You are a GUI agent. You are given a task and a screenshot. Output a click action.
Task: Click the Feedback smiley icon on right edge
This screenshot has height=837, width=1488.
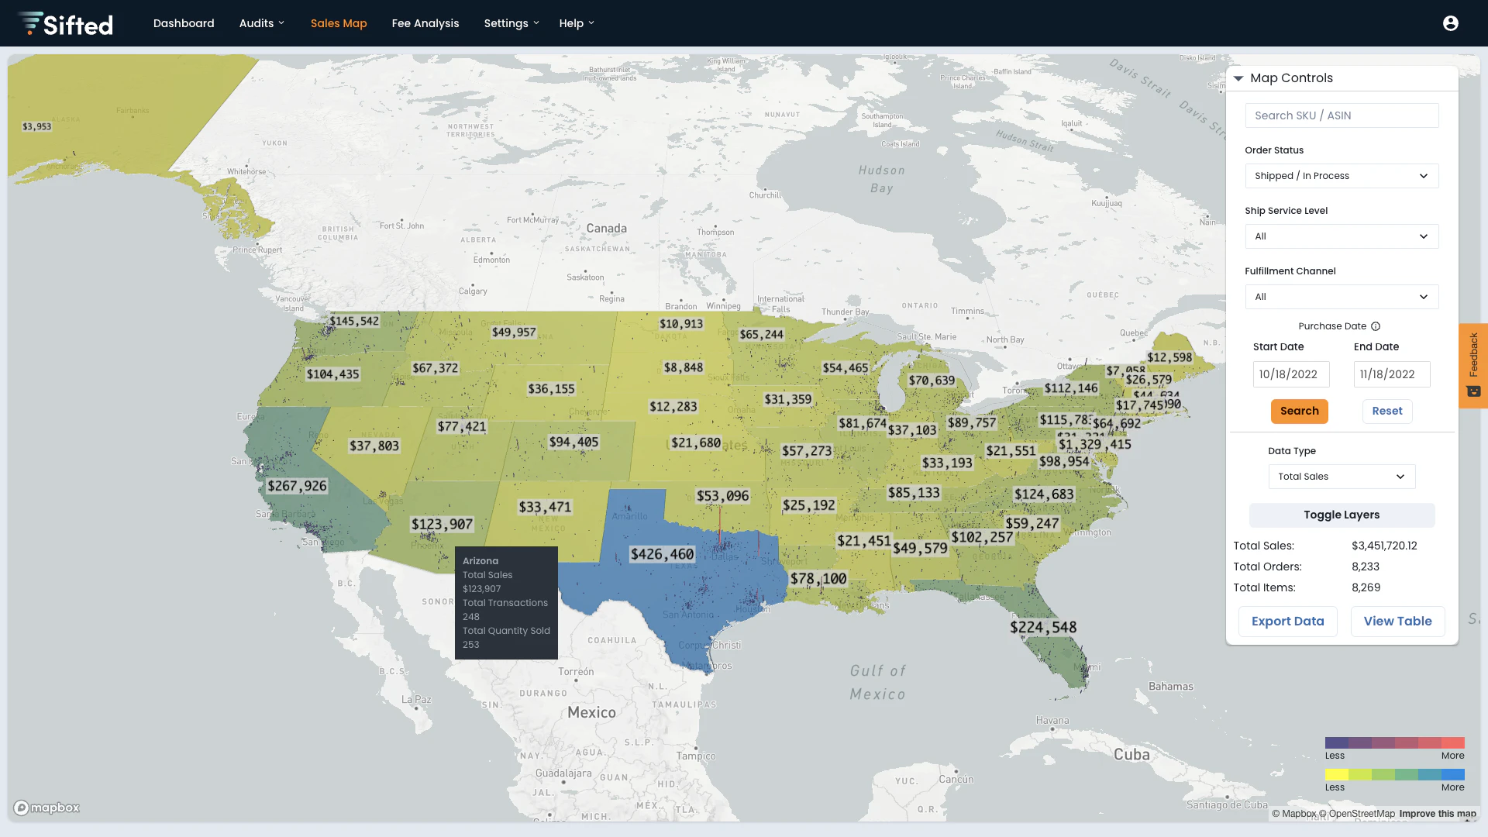(1473, 392)
